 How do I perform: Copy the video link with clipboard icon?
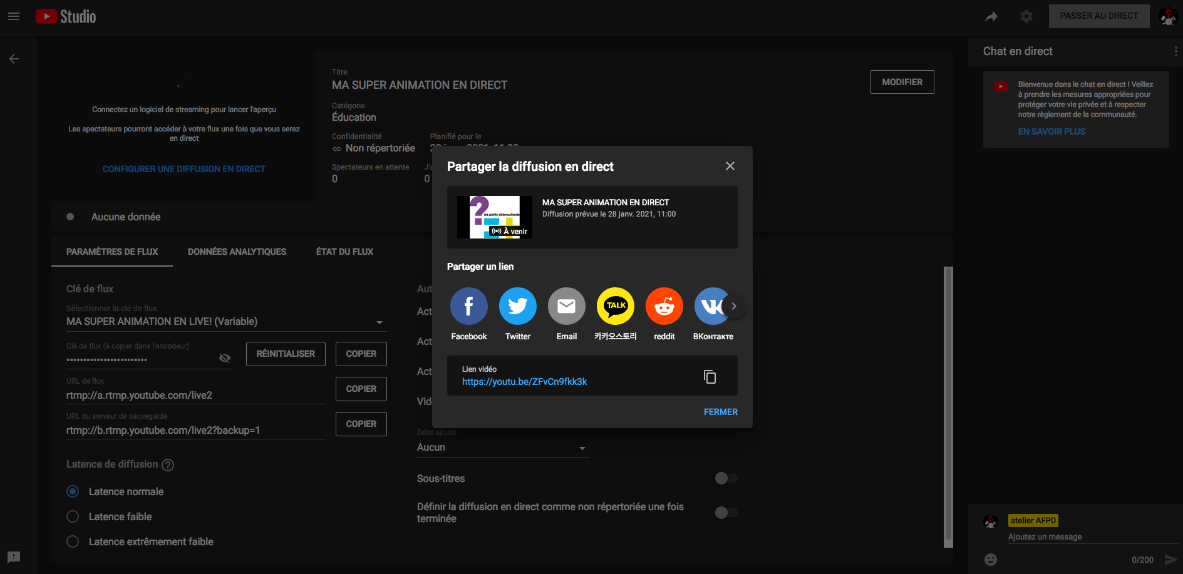(710, 376)
